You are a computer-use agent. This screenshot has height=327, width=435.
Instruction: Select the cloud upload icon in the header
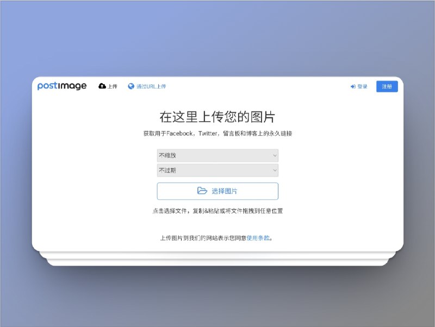point(101,86)
